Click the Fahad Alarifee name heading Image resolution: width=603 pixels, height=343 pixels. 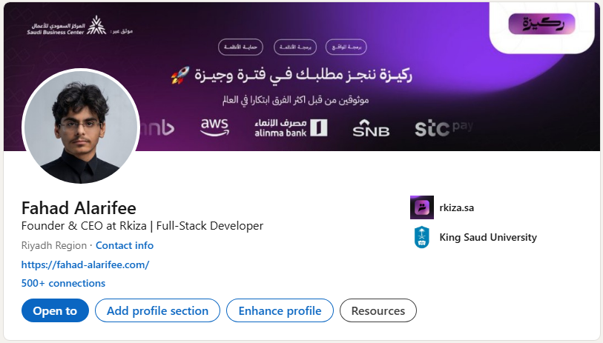(x=79, y=208)
